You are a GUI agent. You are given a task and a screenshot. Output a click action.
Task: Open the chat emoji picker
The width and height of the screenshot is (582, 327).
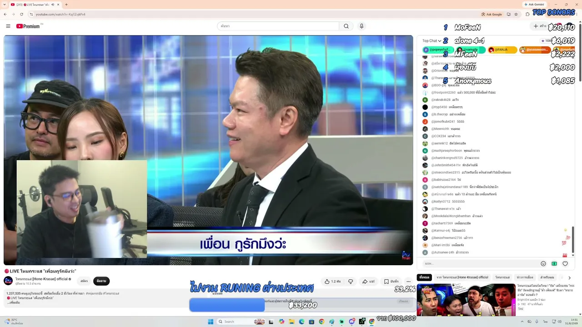click(543, 263)
